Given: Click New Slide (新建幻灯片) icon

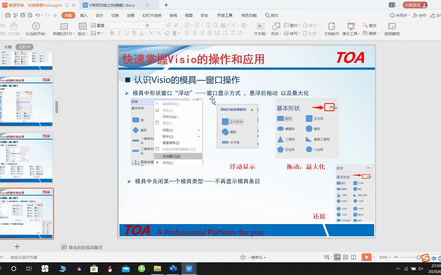Looking at the screenshot, I should coord(64,26).
